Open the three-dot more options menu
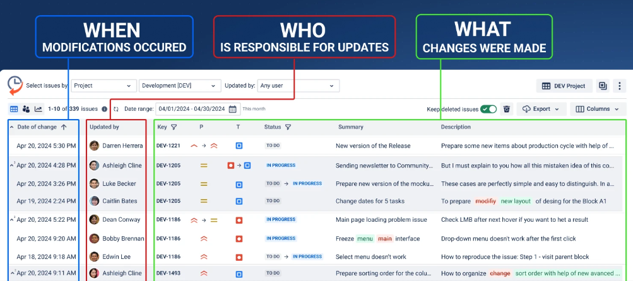This screenshot has width=633, height=281. click(x=619, y=86)
